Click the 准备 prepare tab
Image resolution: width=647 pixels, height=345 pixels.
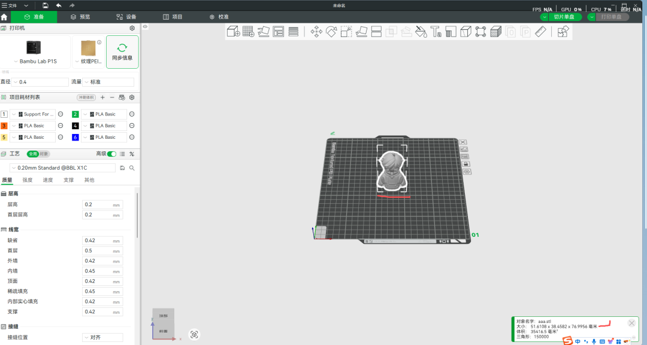(x=34, y=17)
